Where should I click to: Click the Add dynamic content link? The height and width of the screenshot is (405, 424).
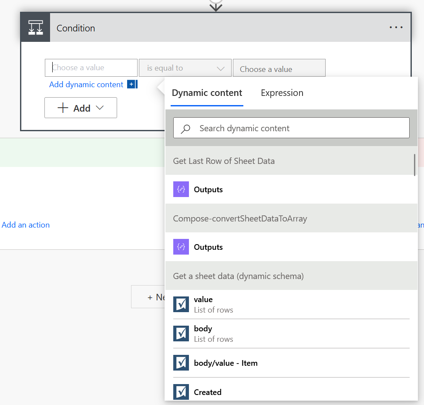(86, 85)
